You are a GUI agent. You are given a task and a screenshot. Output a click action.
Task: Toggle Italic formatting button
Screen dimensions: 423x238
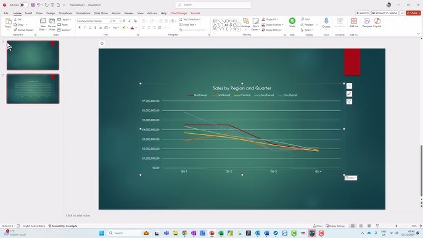click(84, 28)
